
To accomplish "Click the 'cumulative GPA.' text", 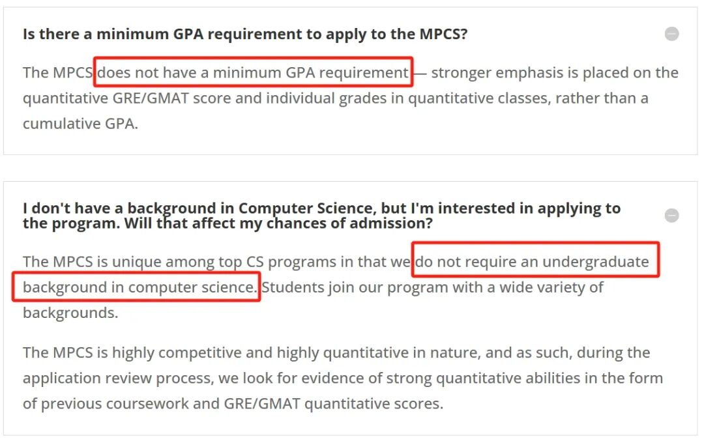I will coord(80,123).
